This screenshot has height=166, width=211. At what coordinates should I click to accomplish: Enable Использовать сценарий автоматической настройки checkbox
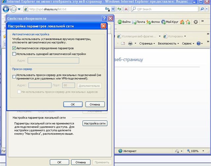coord(14,54)
